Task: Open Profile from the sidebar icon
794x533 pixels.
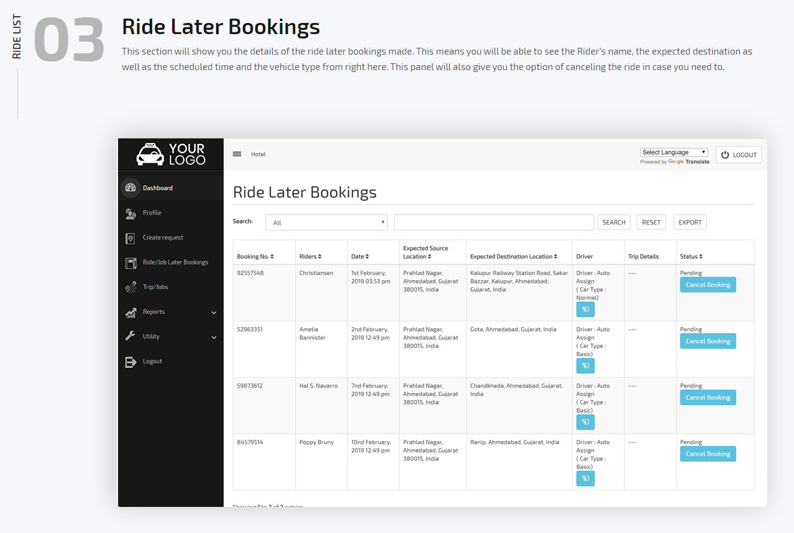Action: [130, 212]
